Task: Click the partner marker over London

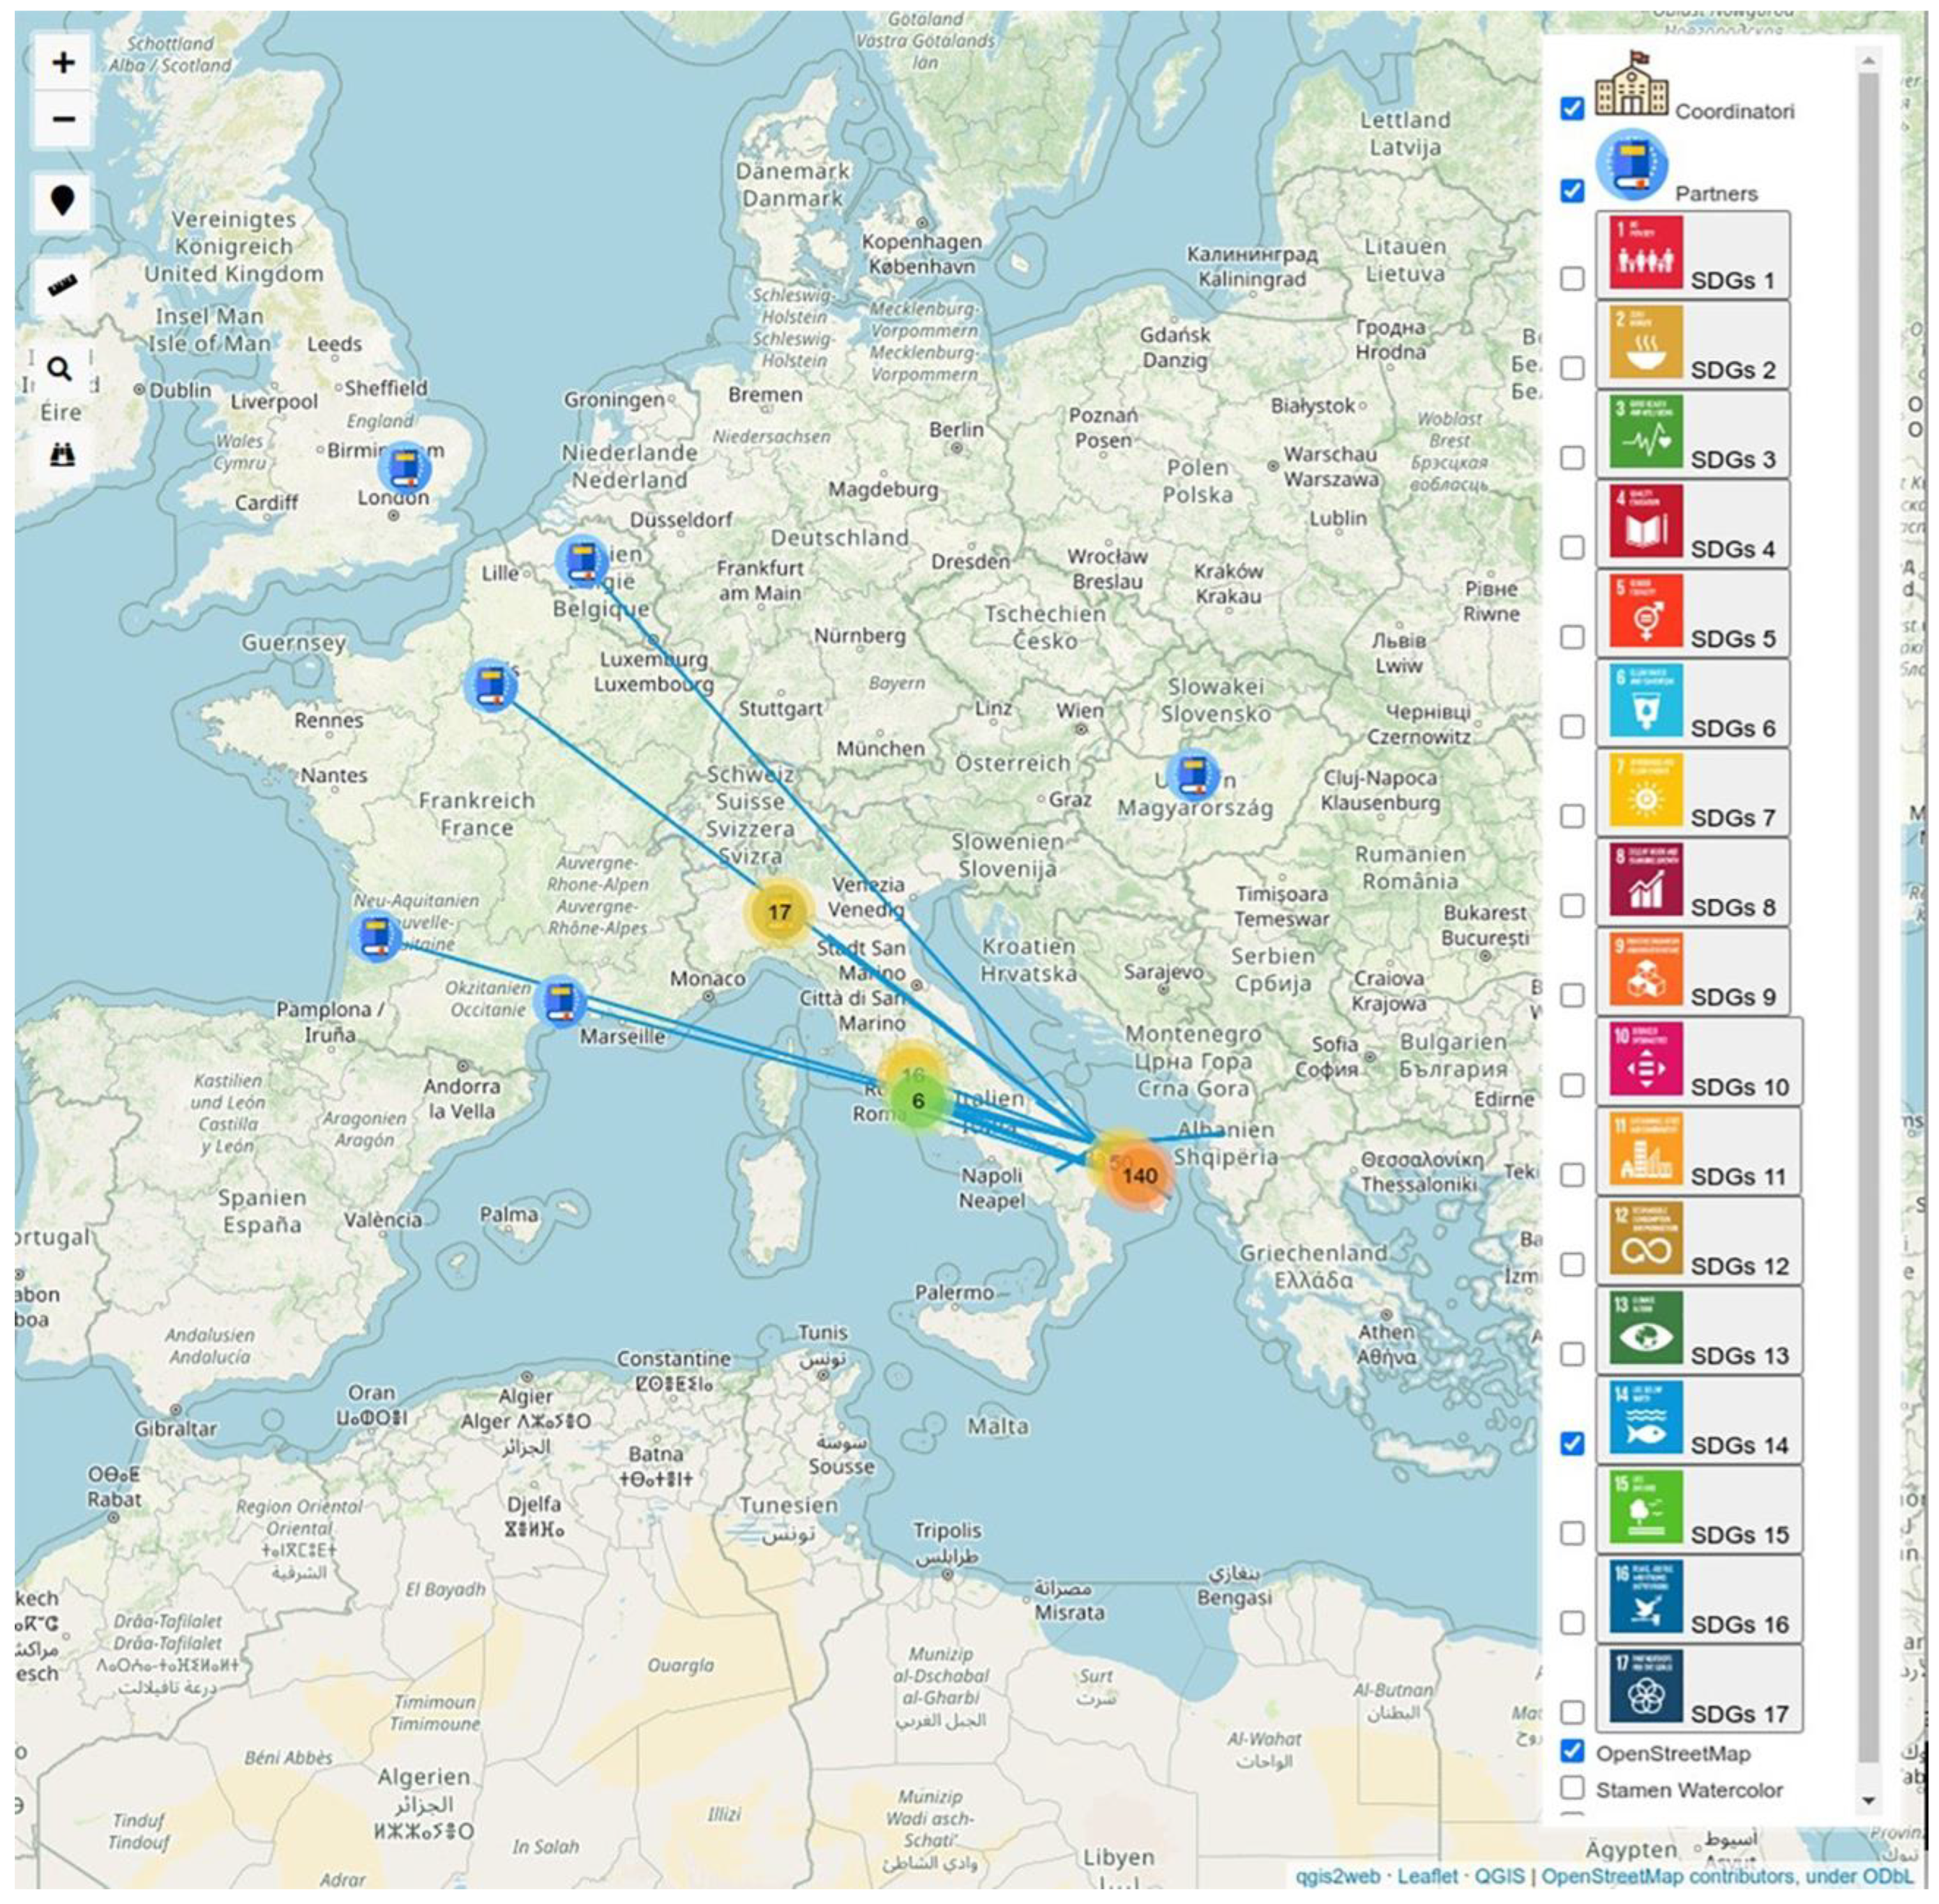Action: point(405,468)
